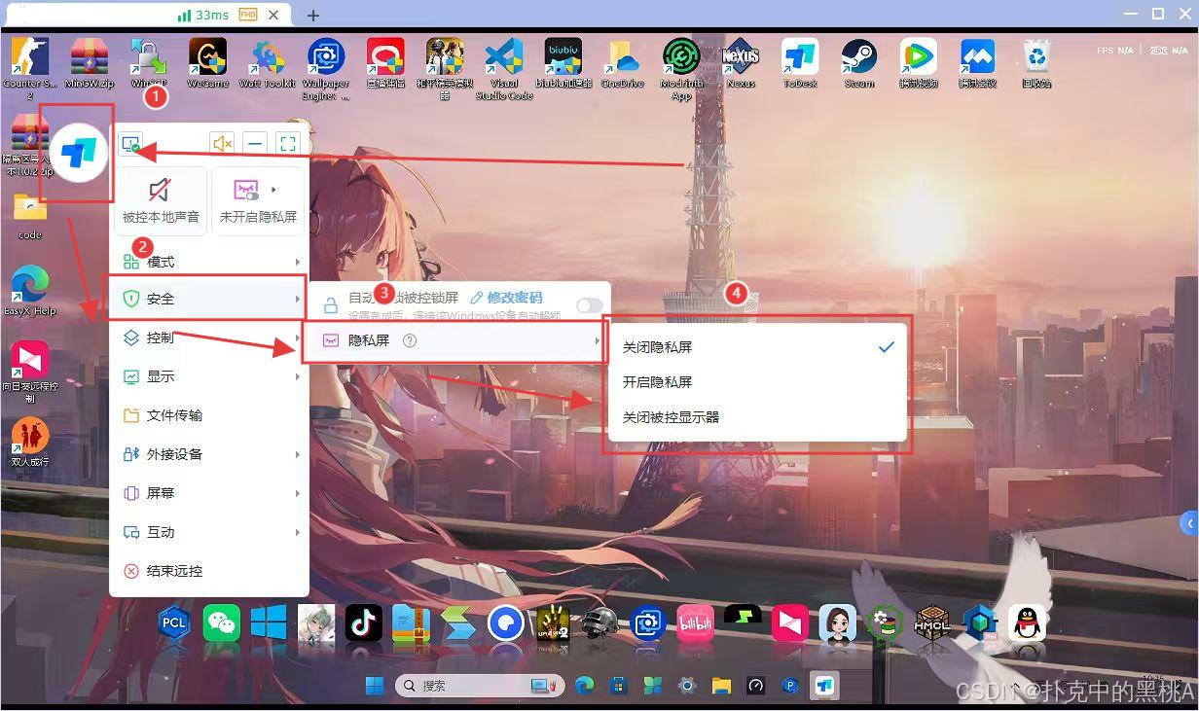1199x711 pixels.
Task: Open the Steam desktop icon
Action: pyautogui.click(x=859, y=63)
